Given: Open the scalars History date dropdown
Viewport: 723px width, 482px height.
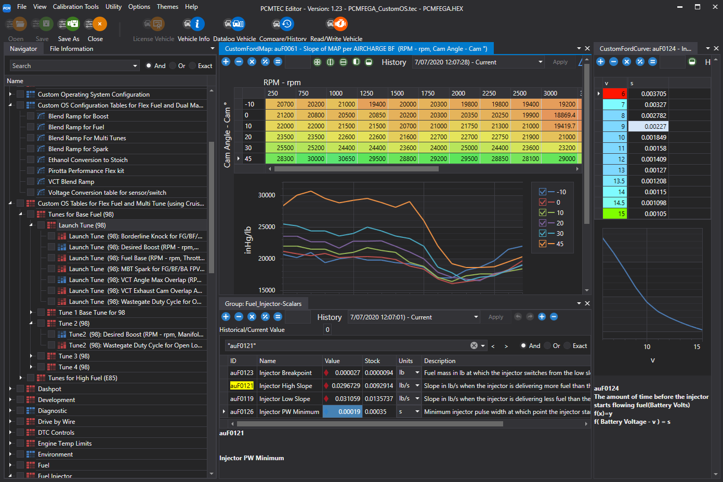Looking at the screenshot, I should [x=476, y=317].
